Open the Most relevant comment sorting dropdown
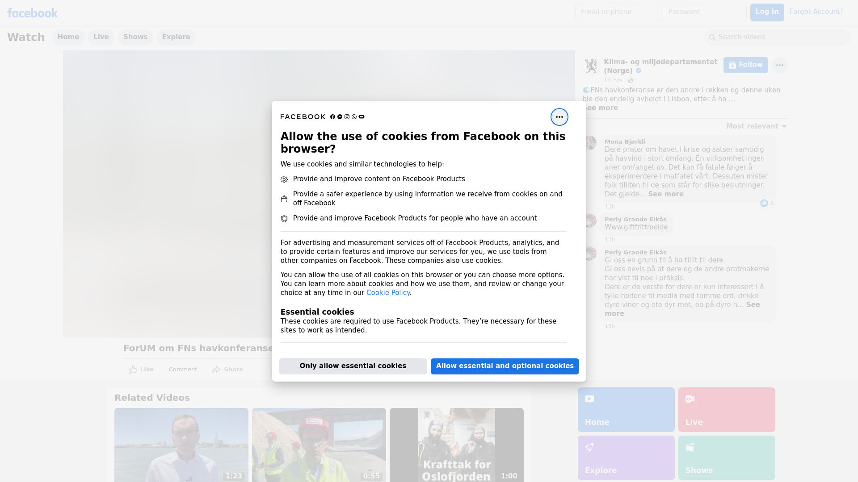Image resolution: width=858 pixels, height=482 pixels. [x=756, y=126]
